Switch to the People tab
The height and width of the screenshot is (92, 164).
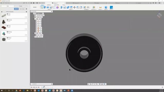pyautogui.click(x=21, y=6)
